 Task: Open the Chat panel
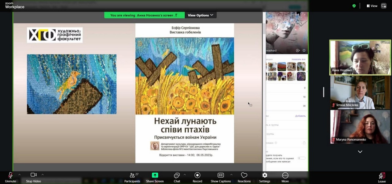pos(177,177)
